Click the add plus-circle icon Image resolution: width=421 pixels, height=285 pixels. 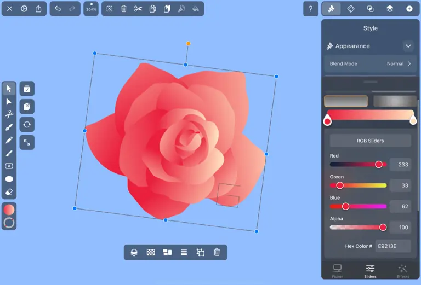409,9
